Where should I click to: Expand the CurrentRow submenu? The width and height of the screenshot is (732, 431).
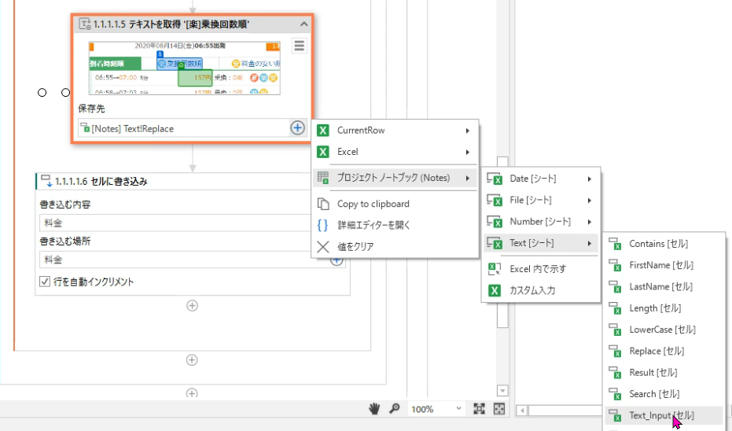pos(395,131)
